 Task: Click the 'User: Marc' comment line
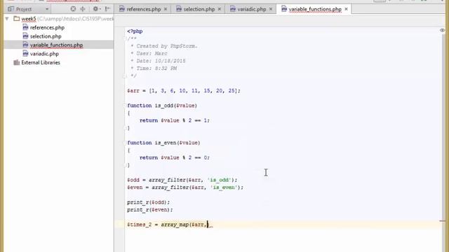coord(152,53)
